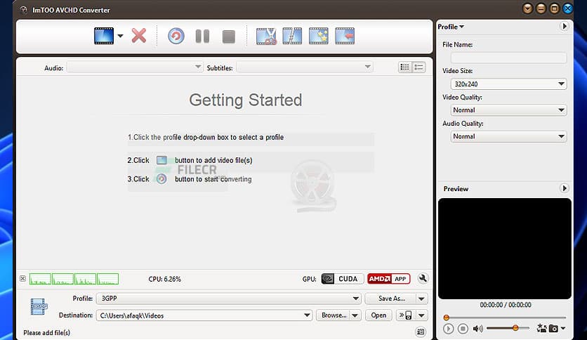Click the 'Please add file(s)' status text

click(46, 332)
